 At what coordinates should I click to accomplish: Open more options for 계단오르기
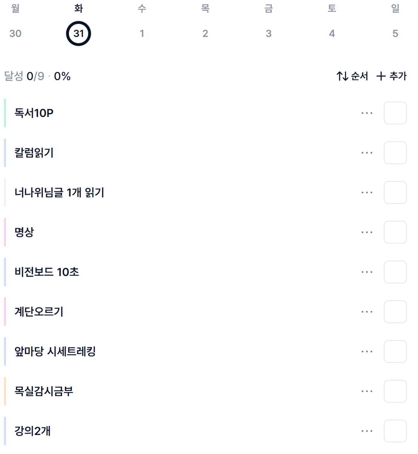(367, 312)
